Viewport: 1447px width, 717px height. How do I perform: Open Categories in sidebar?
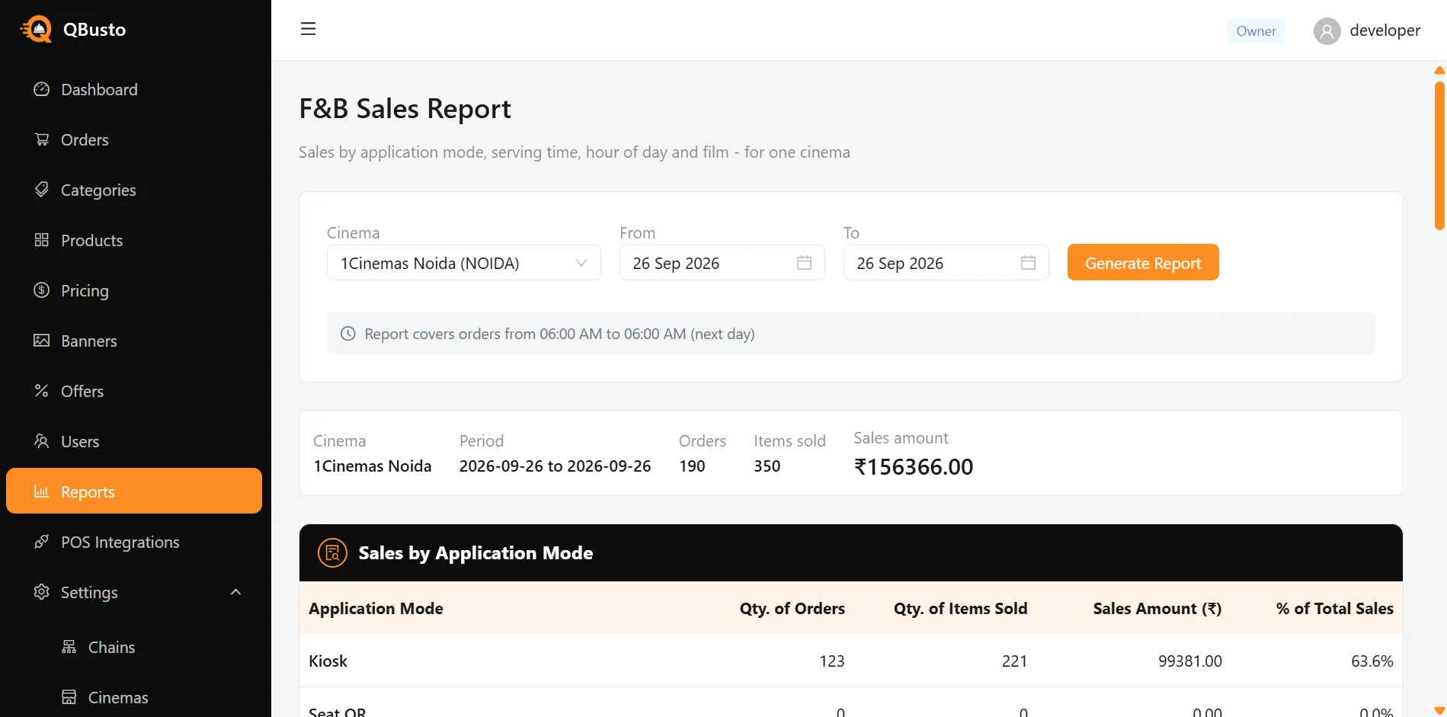(x=134, y=190)
